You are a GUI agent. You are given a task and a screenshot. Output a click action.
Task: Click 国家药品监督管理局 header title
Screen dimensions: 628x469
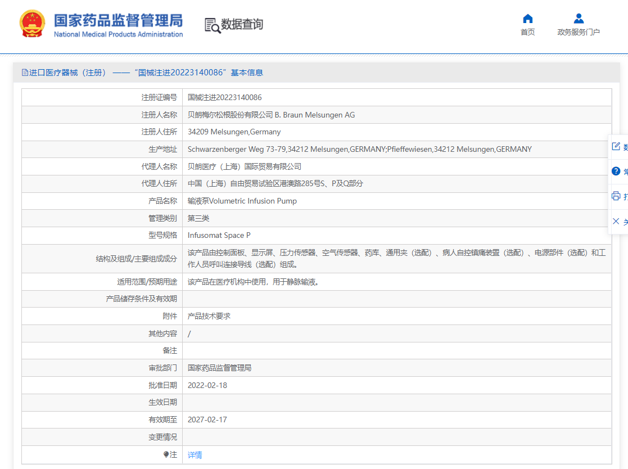pos(118,20)
